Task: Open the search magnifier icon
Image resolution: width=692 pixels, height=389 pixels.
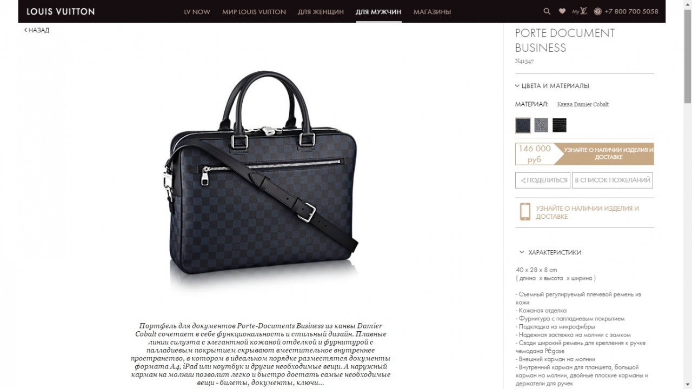Action: [547, 11]
